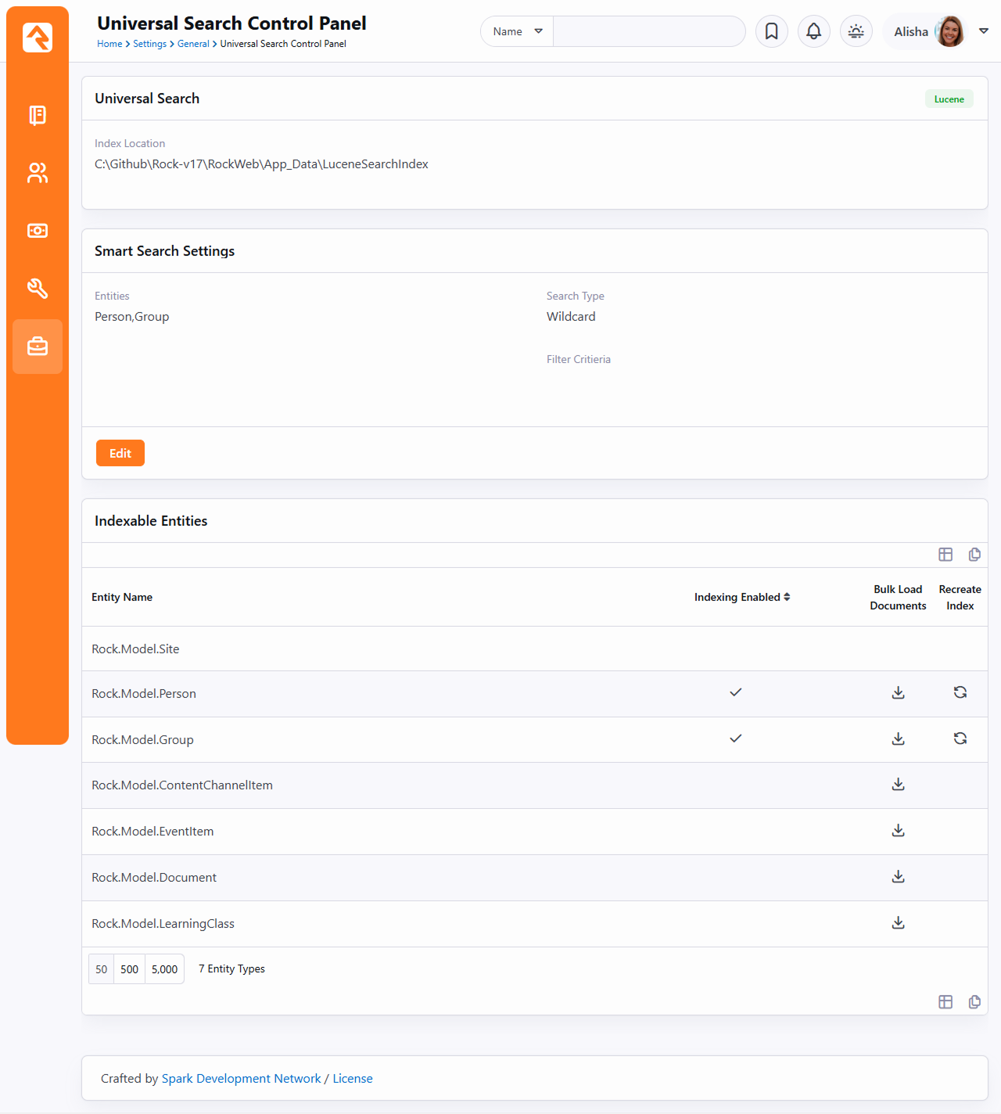
Task: Open the Finance sidebar section
Action: pos(38,231)
